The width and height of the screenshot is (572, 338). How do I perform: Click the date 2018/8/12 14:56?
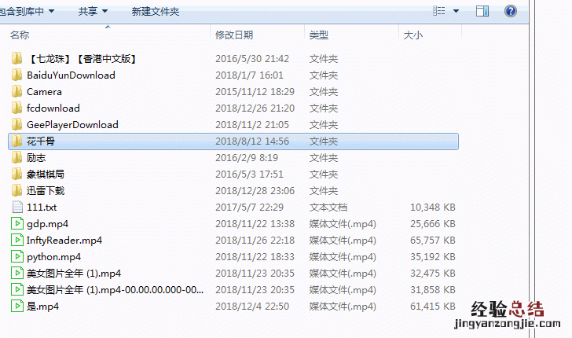252,141
